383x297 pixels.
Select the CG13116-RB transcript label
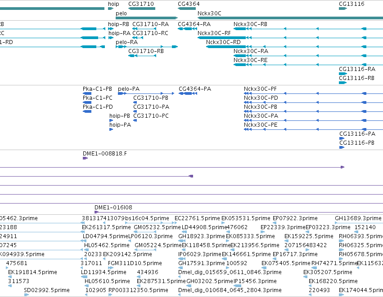pyautogui.click(x=356, y=78)
